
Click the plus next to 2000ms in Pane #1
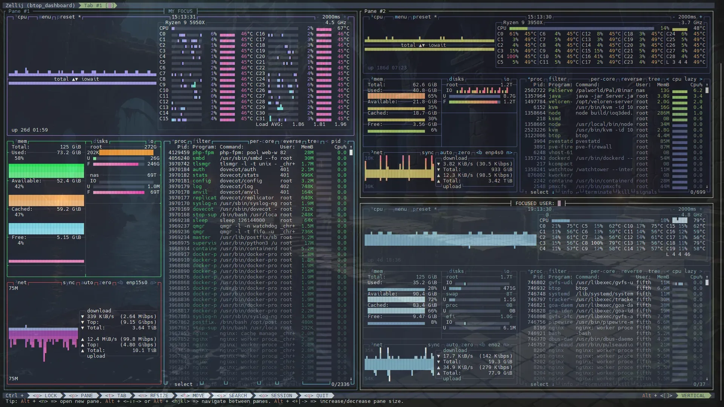point(345,17)
